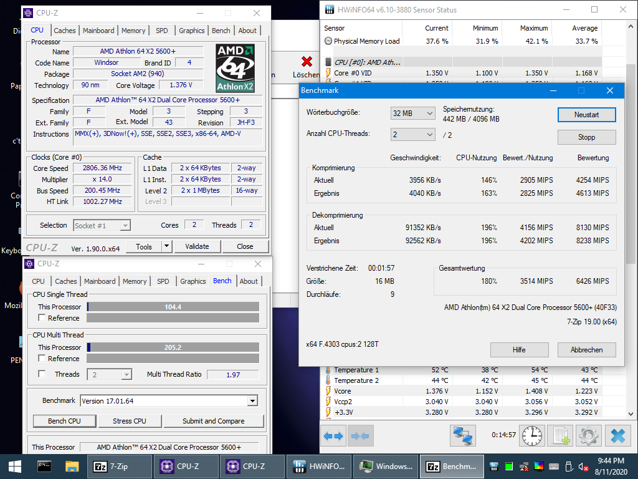Expand the Tools button dropdown arrow
The image size is (638, 479).
(x=166, y=246)
